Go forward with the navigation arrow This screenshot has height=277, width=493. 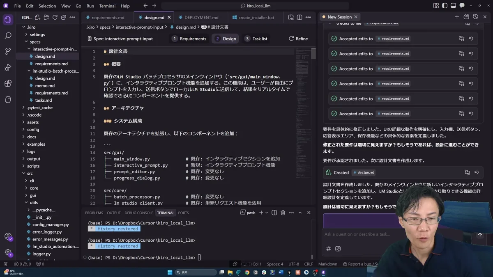[154, 6]
